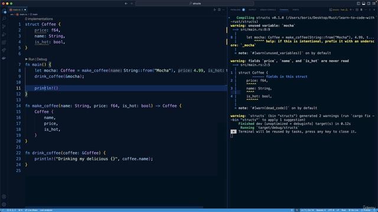Open the Run and Debug view
Image resolution: width=378 pixels, height=212 pixels.
(4, 34)
